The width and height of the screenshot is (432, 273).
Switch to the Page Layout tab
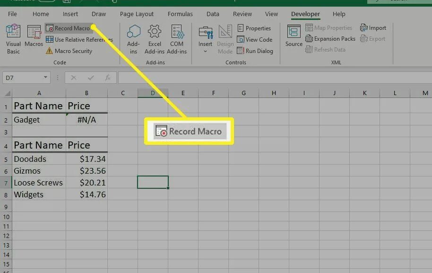tap(137, 14)
